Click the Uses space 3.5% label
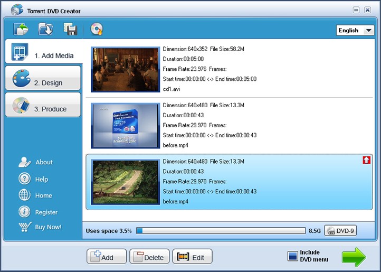 tap(109, 231)
